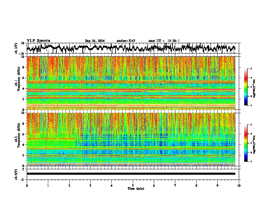Click the ch.1 spectrogram 4 kHz tick label
269x208 pixels.
[24, 89]
